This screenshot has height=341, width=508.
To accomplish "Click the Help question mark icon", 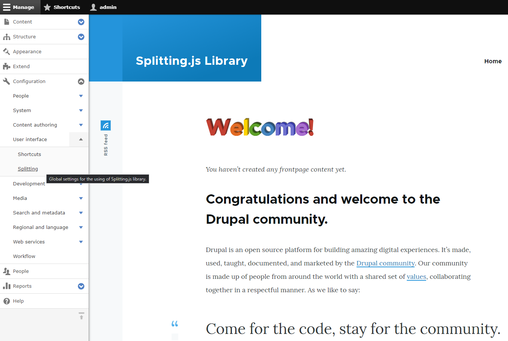I will pos(6,301).
